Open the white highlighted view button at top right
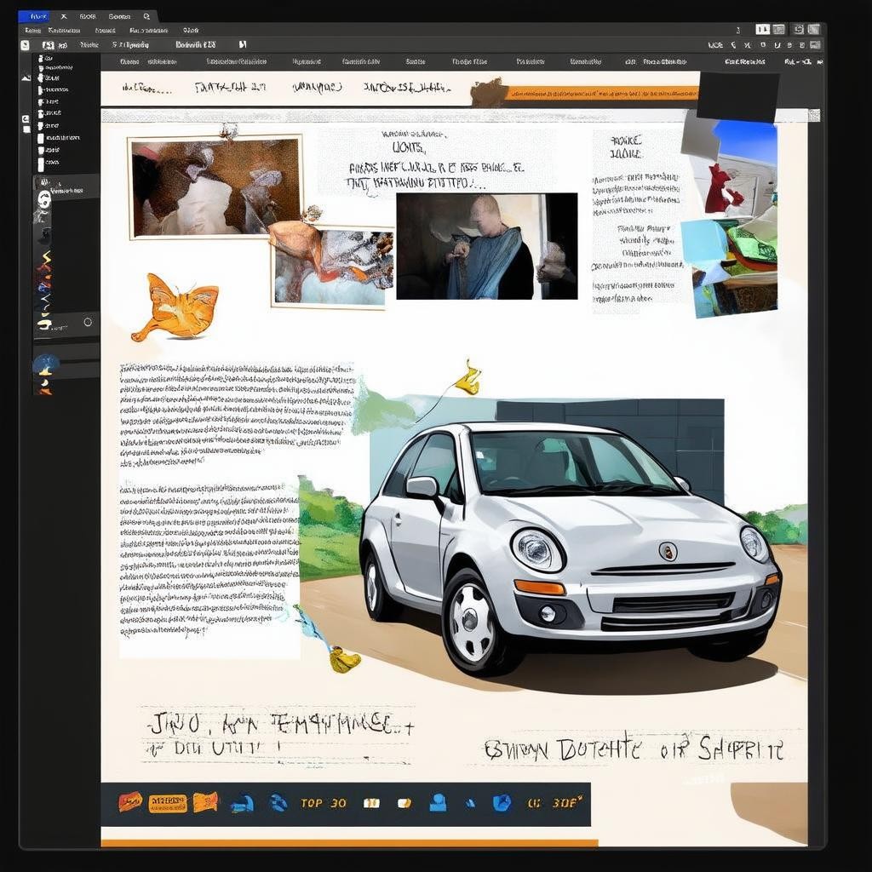The image size is (872, 872). coord(762,29)
